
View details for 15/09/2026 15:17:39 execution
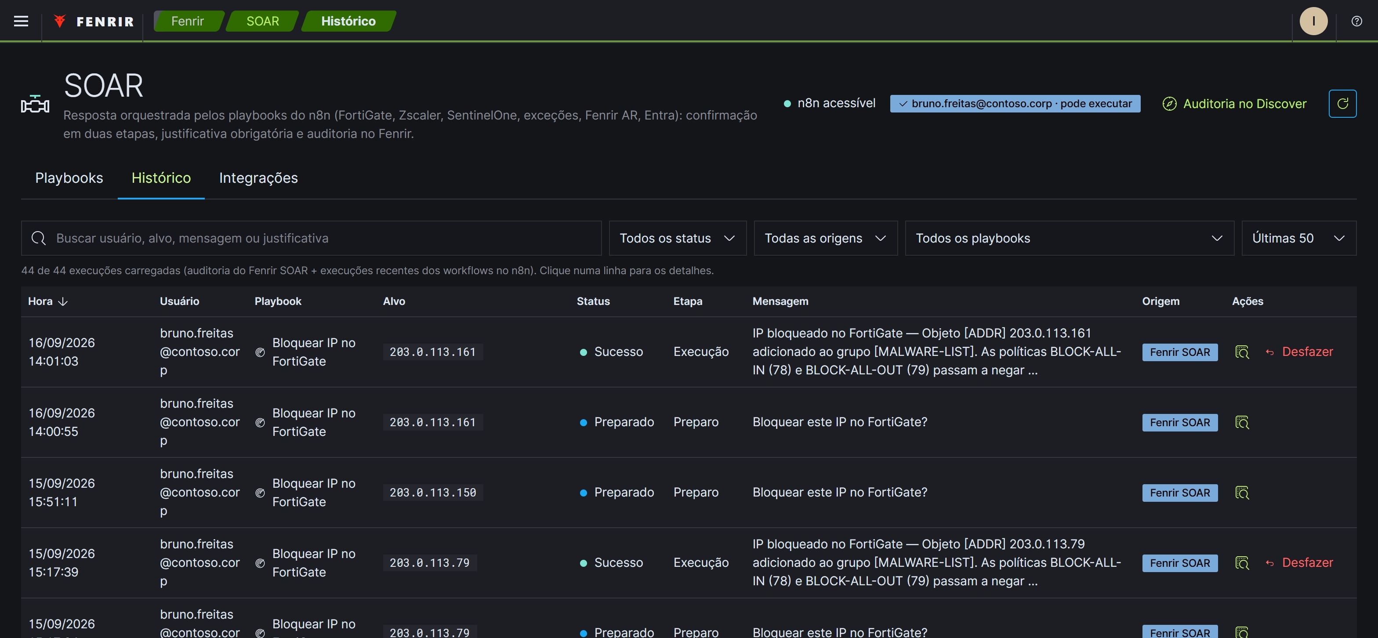pyautogui.click(x=1242, y=563)
